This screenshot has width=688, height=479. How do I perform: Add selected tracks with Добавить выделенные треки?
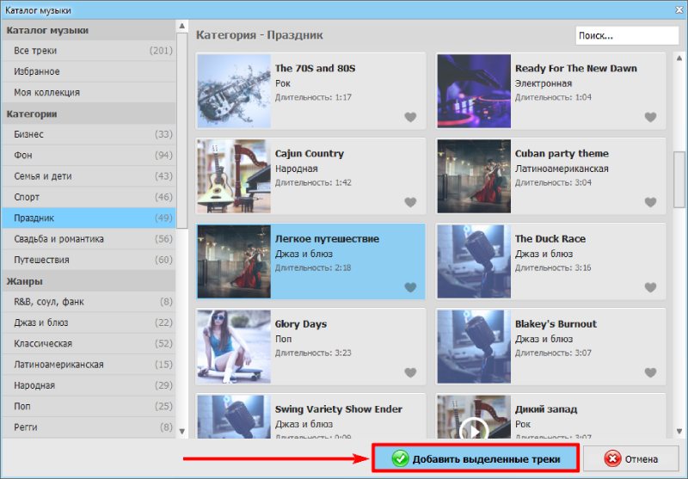point(476,458)
